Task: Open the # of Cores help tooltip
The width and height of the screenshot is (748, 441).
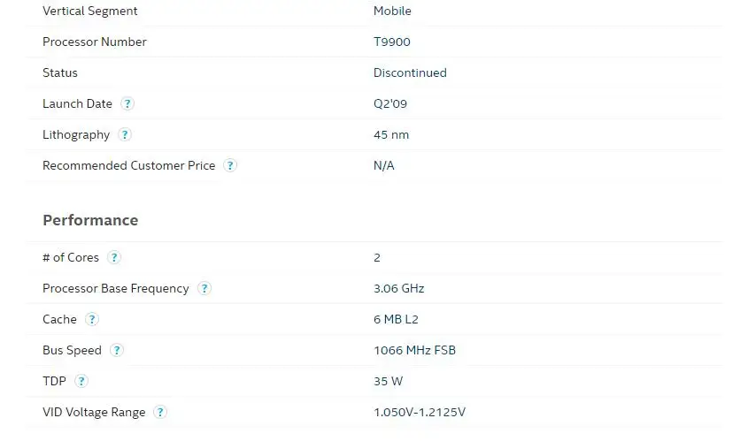Action: (x=113, y=258)
